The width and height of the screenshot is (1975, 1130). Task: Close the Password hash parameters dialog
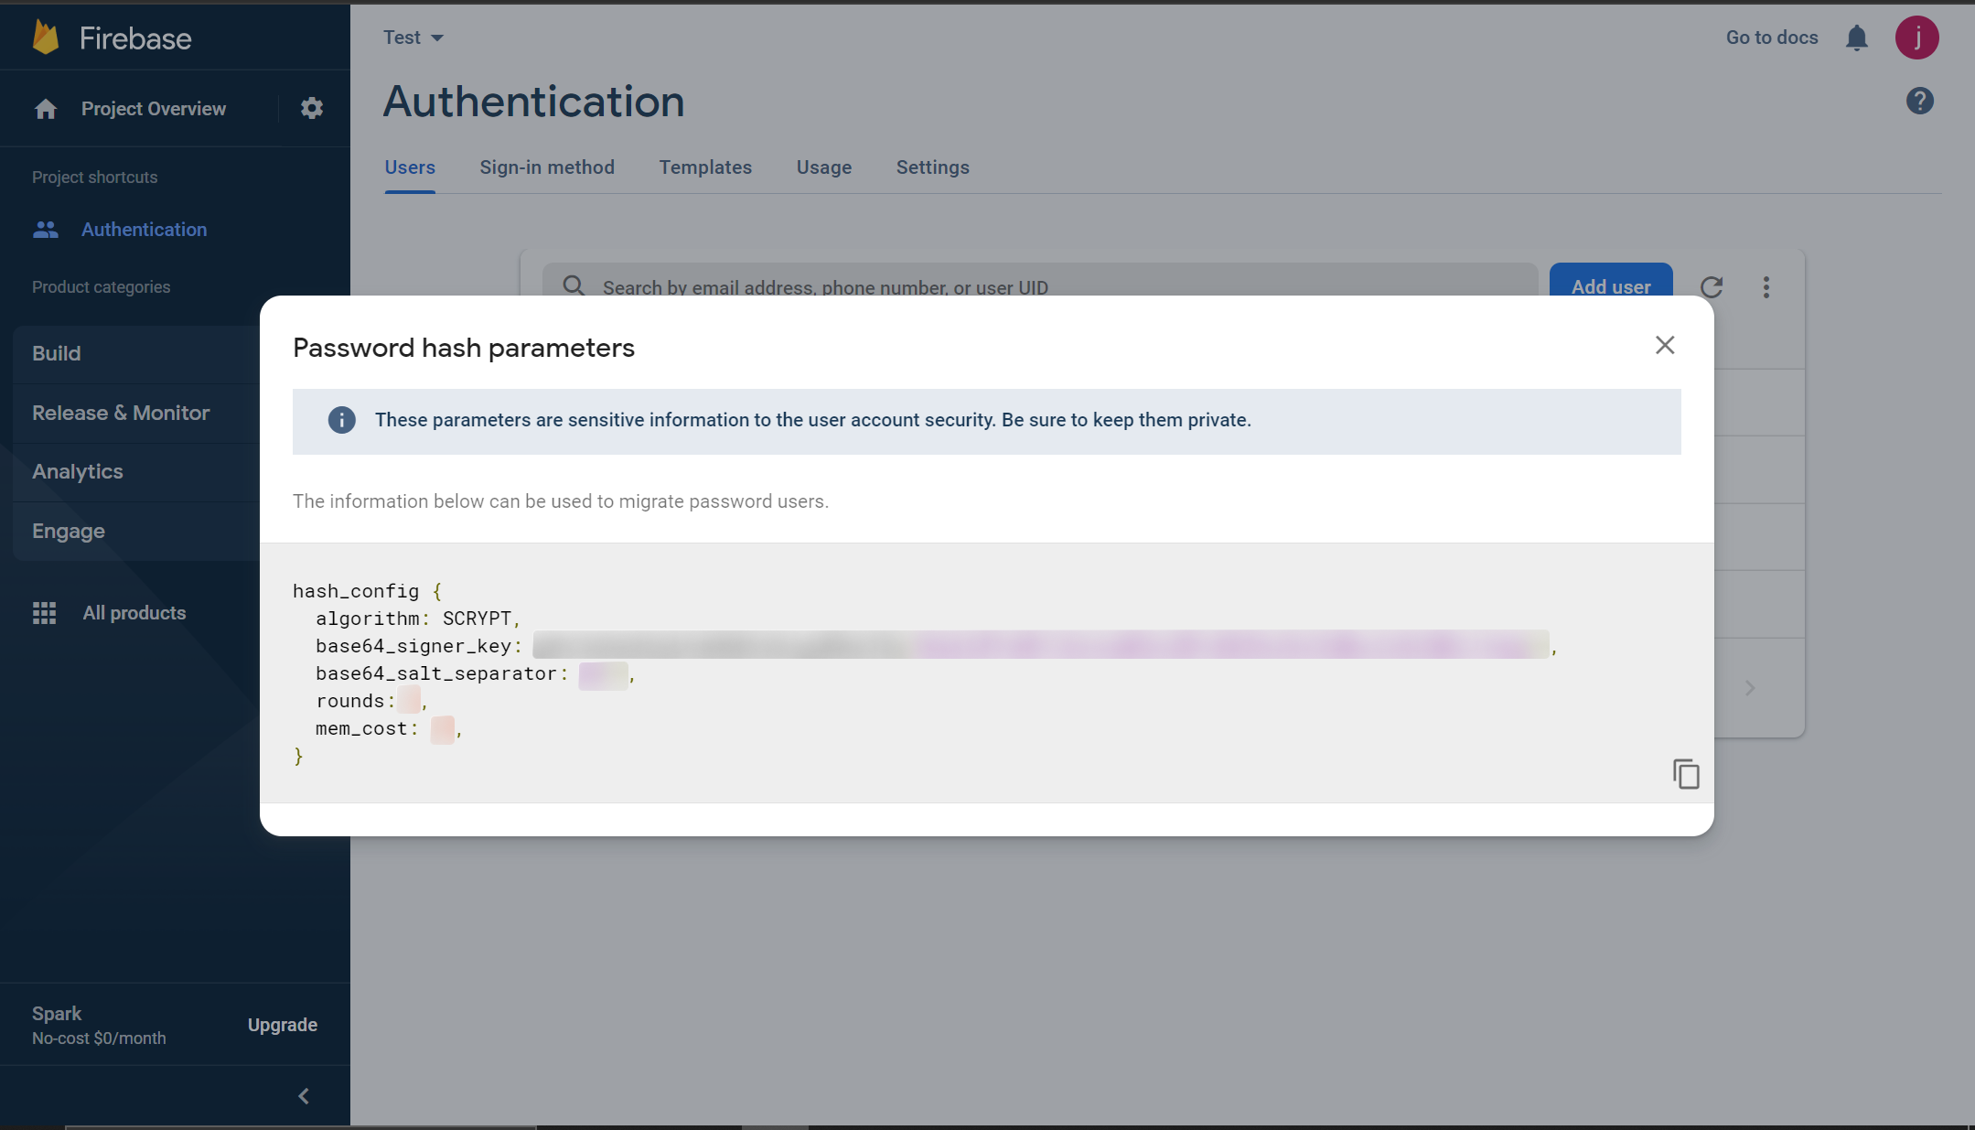pos(1664,345)
